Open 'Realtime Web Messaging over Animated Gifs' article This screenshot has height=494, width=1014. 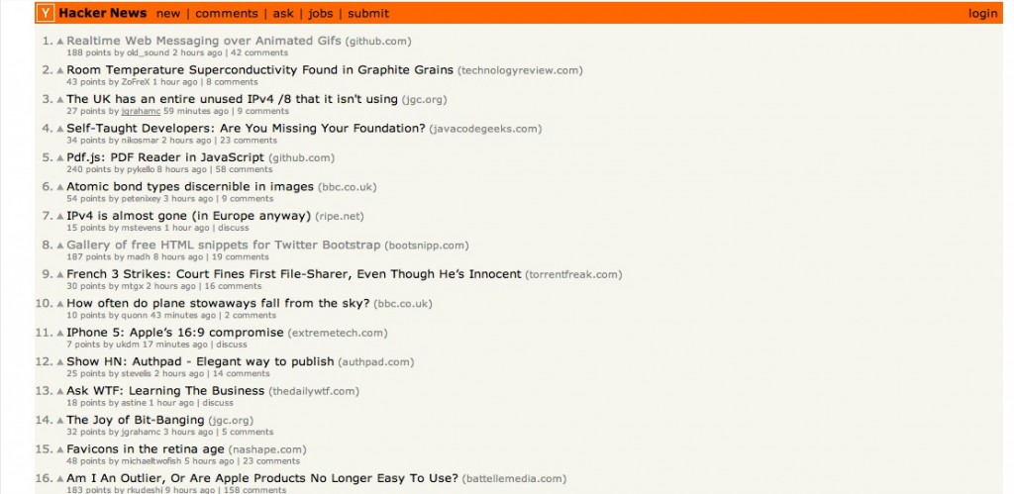(x=204, y=41)
